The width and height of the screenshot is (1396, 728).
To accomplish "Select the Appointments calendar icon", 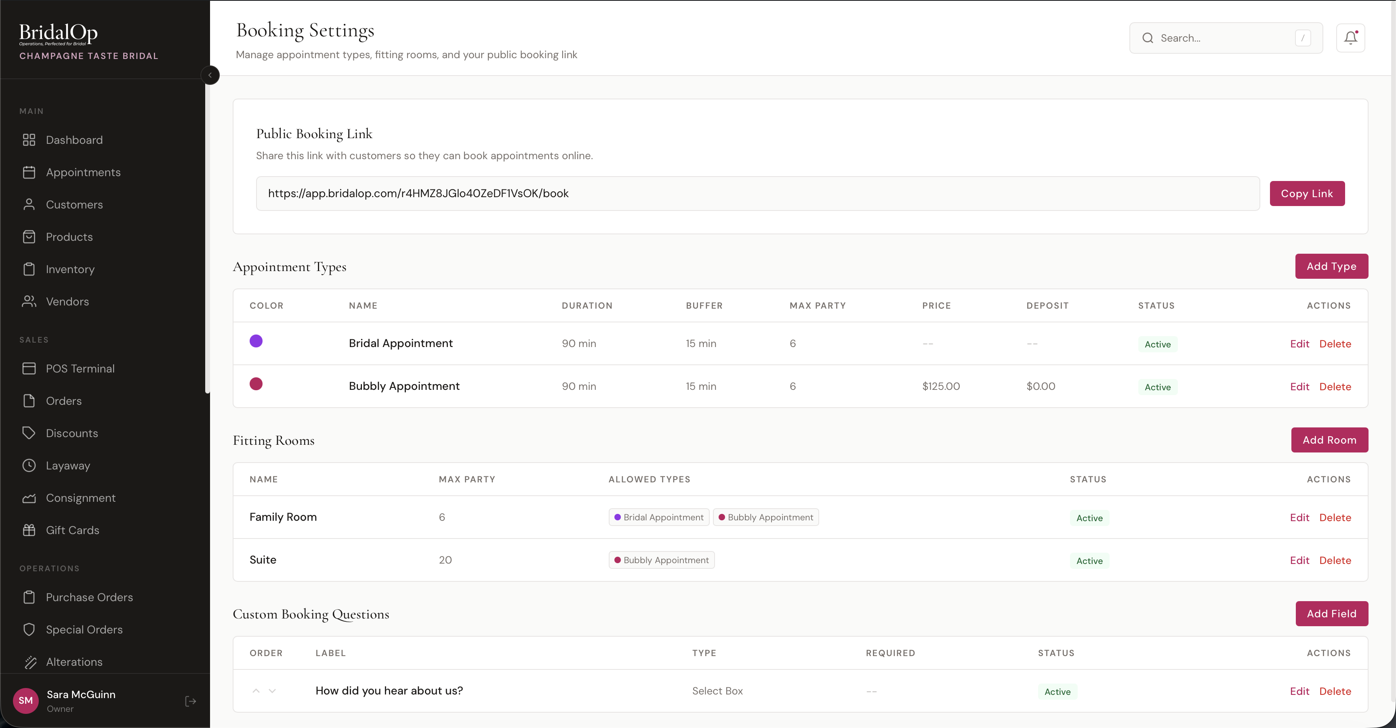I will point(29,172).
